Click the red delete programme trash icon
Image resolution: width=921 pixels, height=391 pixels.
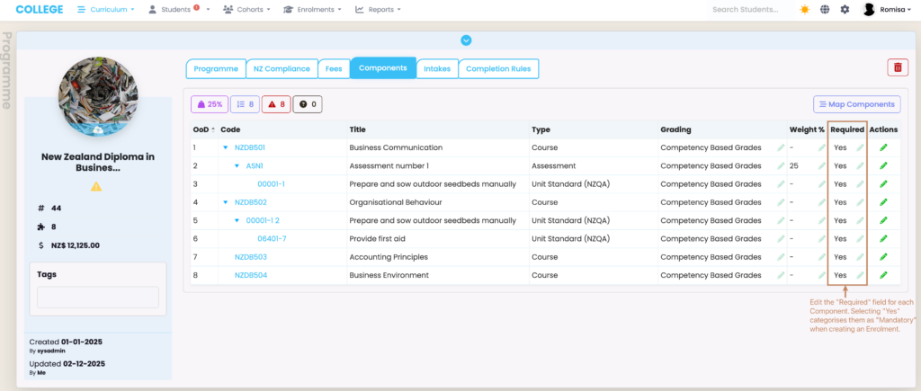(x=898, y=68)
